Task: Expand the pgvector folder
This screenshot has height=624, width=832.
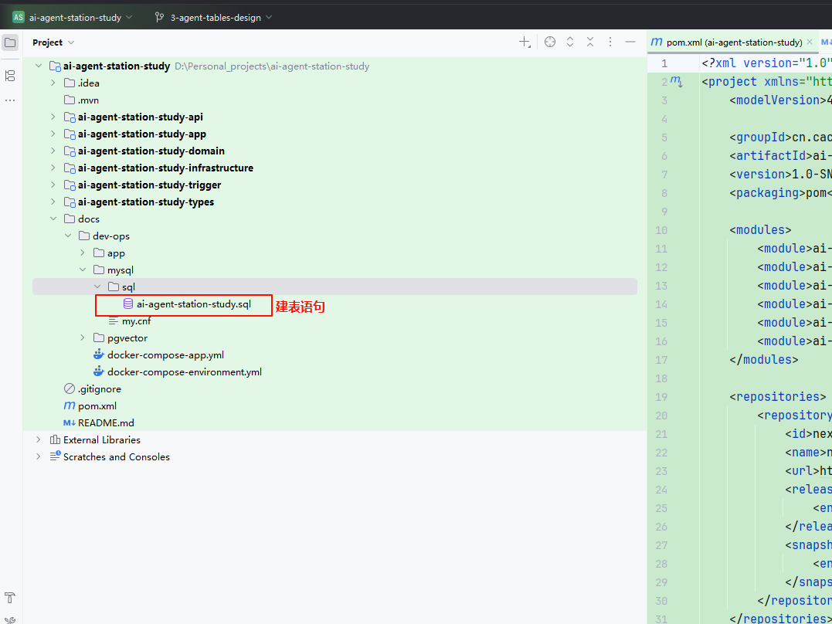Action: [x=83, y=338]
